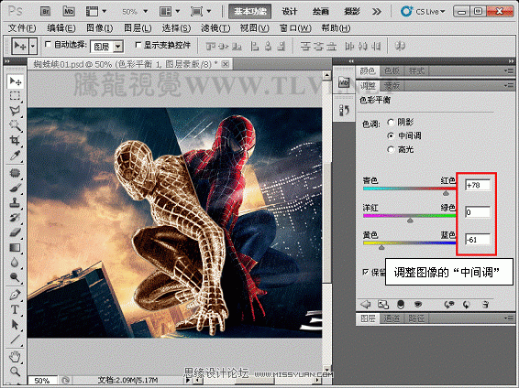Switch to Painting workspace
This screenshot has width=519, height=388.
320,12
